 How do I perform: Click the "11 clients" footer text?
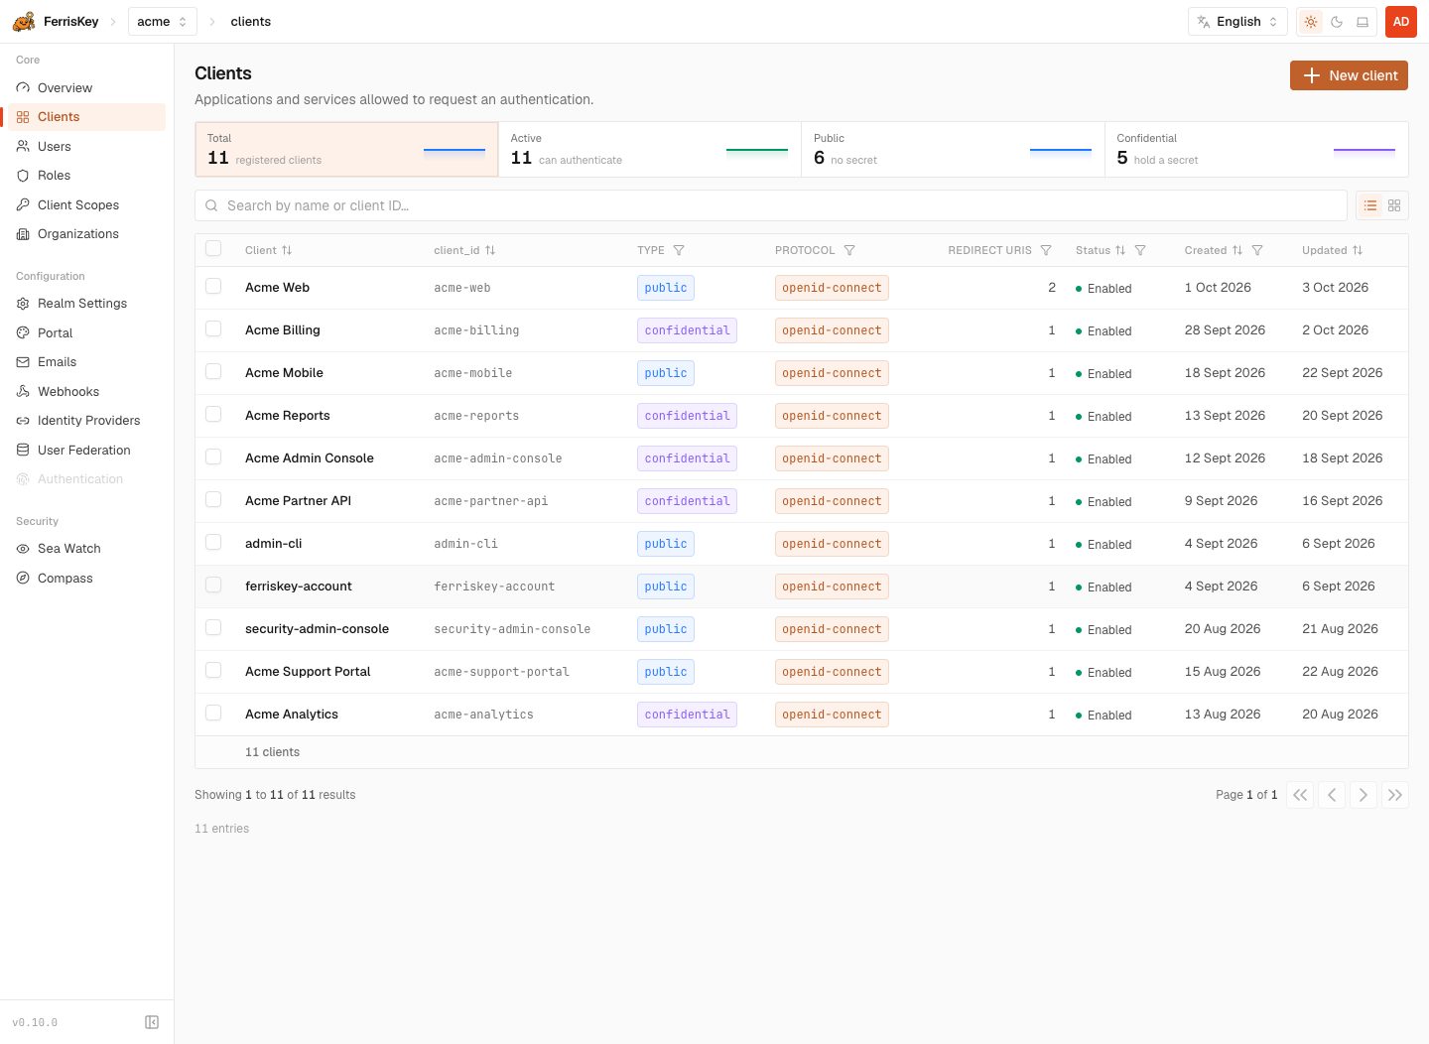click(273, 752)
